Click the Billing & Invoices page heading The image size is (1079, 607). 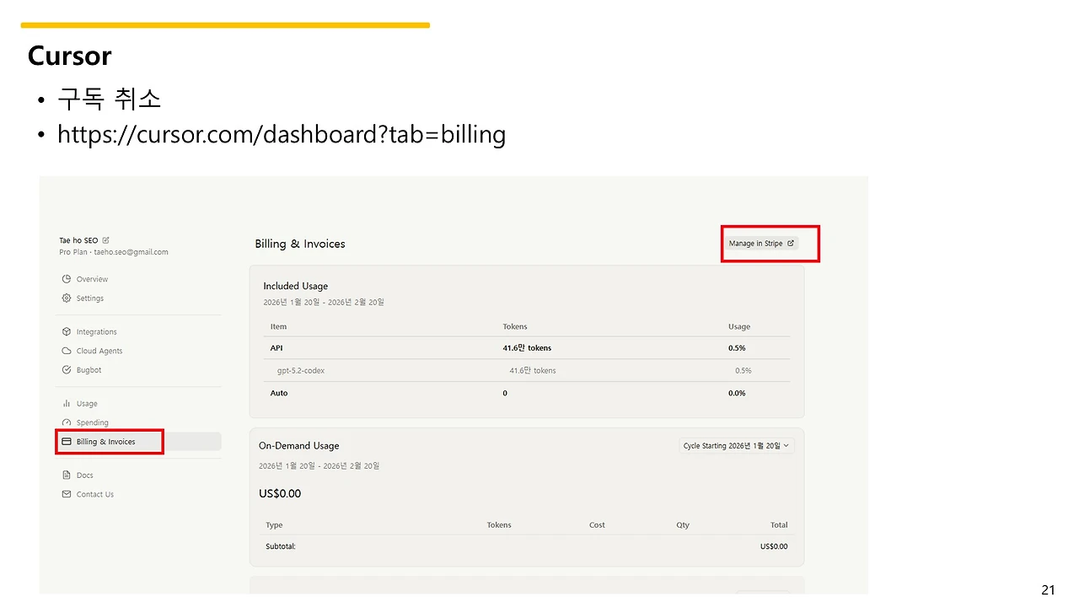(x=300, y=244)
